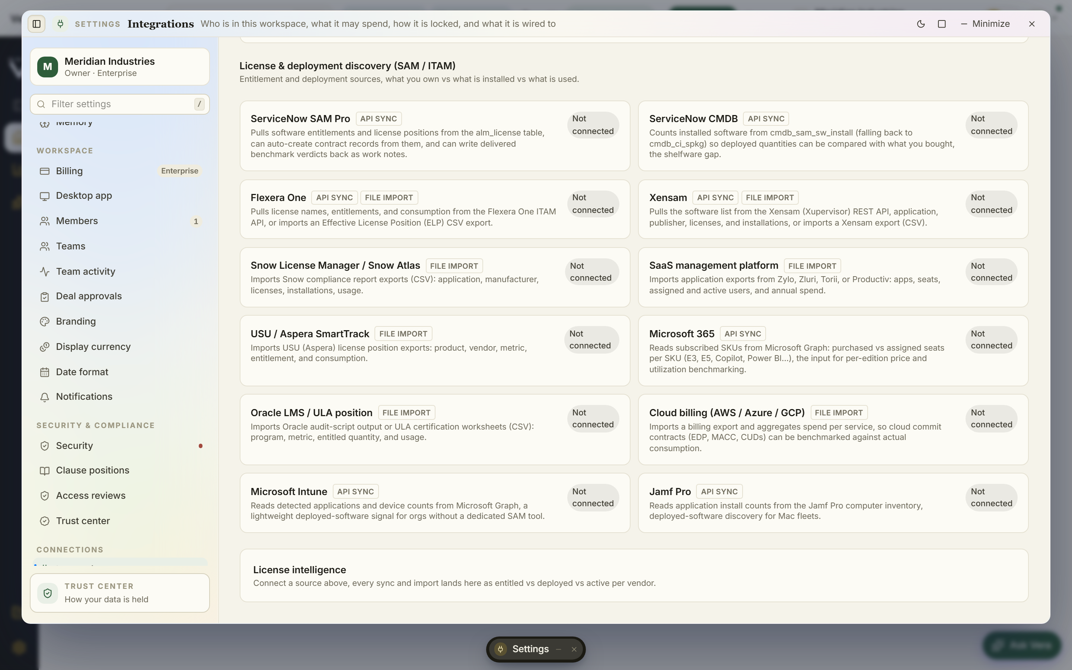This screenshot has width=1072, height=670.
Task: Click Oracle LMS / ULA position title
Action: [x=312, y=412]
